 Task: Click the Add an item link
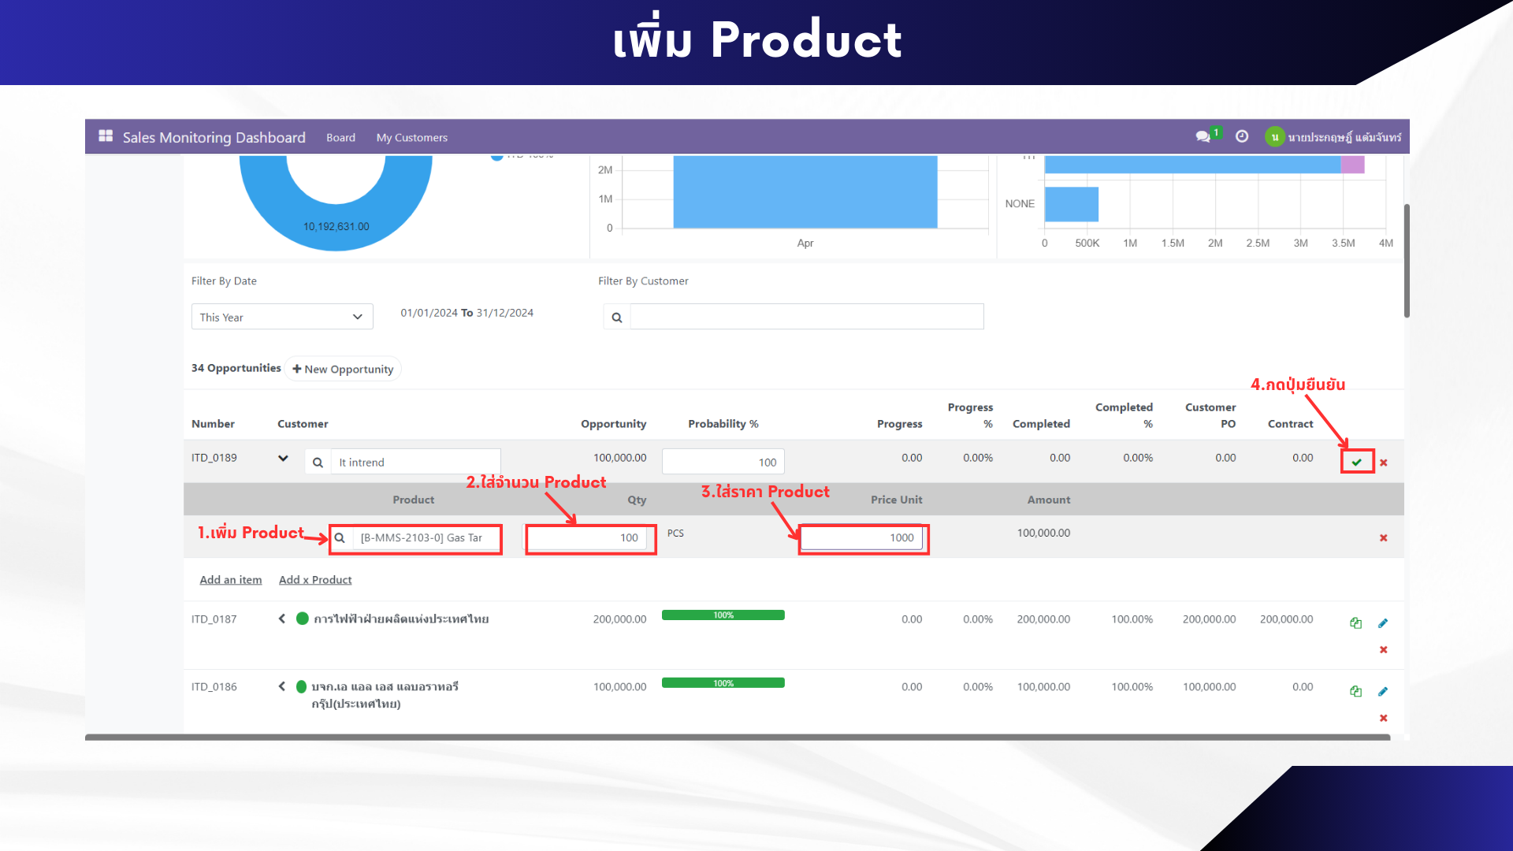(230, 580)
